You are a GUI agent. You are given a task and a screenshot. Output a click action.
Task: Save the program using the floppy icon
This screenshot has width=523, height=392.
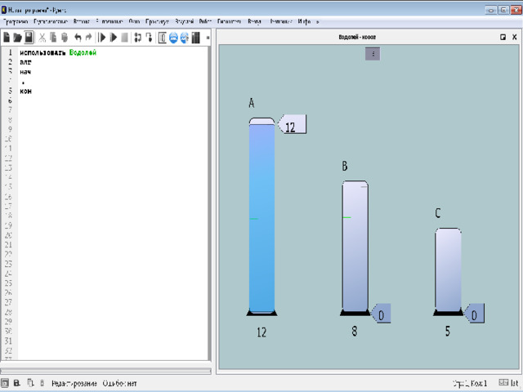pyautogui.click(x=29, y=38)
